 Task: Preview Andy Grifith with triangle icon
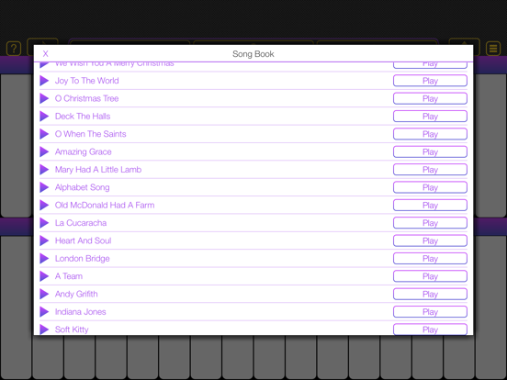[44, 294]
